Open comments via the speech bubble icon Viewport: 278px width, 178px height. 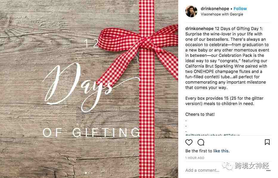(201, 142)
